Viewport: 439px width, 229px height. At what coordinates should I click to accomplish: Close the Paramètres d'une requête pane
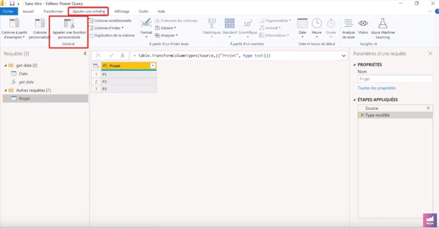(430, 54)
